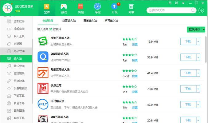208x123 pixels.
Task: Switch to the 五笔输入法 tab
Action: click(x=90, y=21)
